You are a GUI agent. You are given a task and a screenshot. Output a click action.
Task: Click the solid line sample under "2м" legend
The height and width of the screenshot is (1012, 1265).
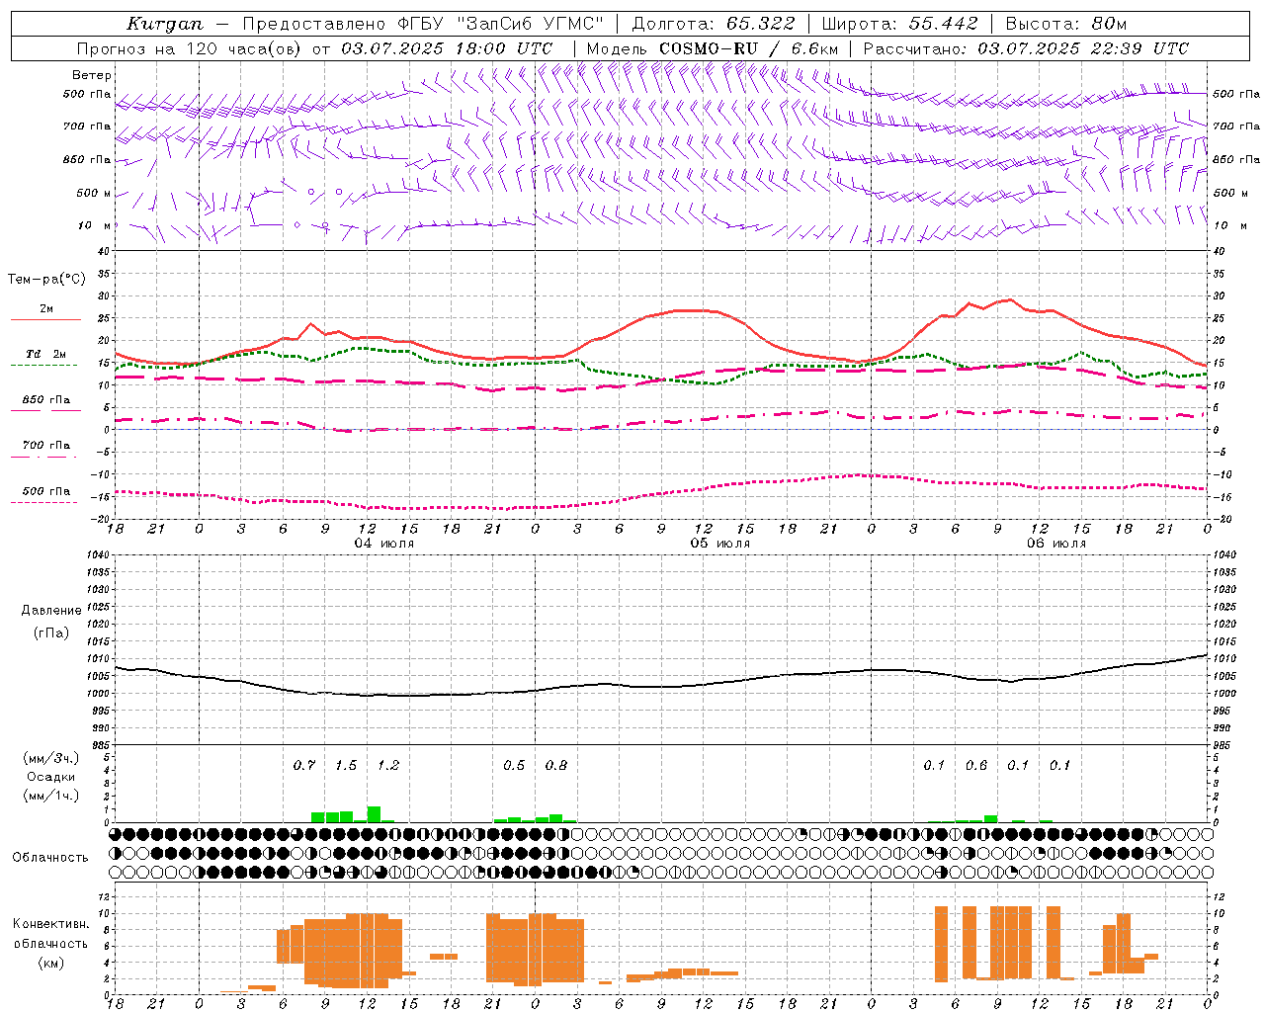click(x=45, y=320)
